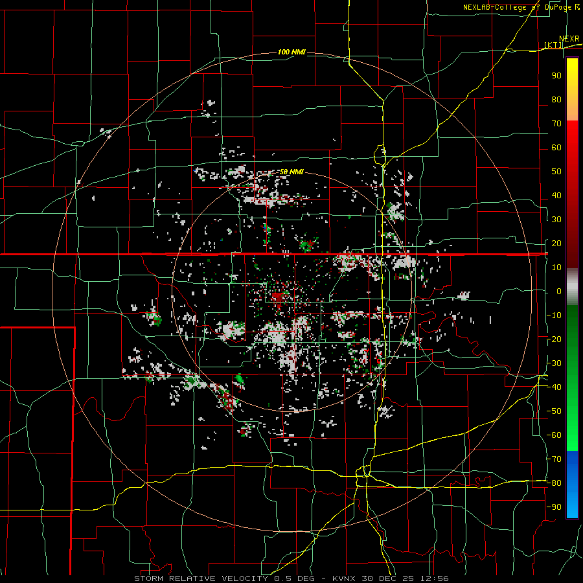Click the gray zero-velocity segment of the color bar
The width and height of the screenshot is (583, 583).
[572, 286]
